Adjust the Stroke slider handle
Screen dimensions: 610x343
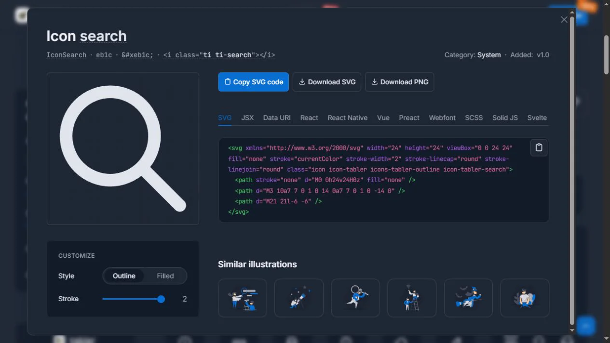pyautogui.click(x=161, y=299)
